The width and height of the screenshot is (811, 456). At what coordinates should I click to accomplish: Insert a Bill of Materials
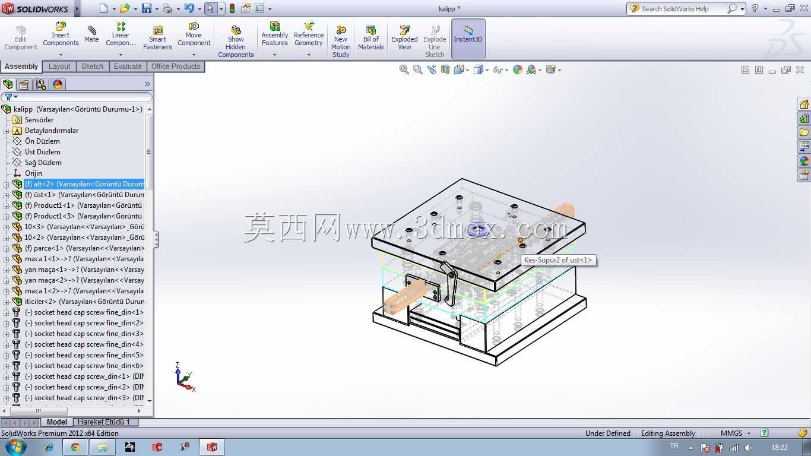coord(371,38)
